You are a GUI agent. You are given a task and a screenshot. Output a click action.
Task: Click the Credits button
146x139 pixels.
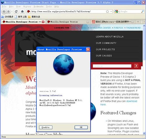[x=46, y=127]
